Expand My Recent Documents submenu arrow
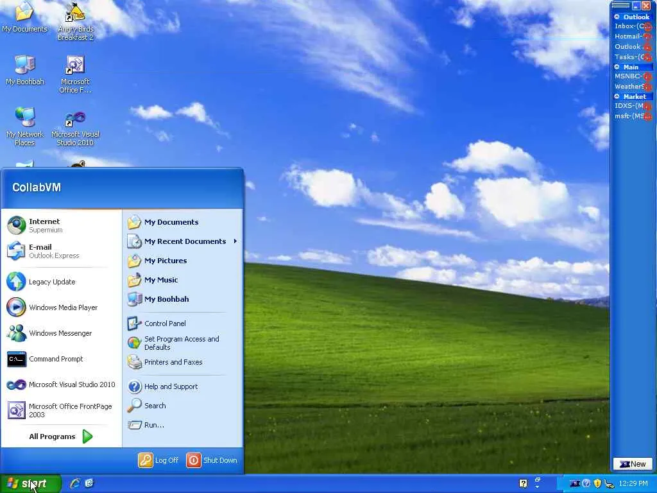This screenshot has width=657, height=493. [x=235, y=241]
